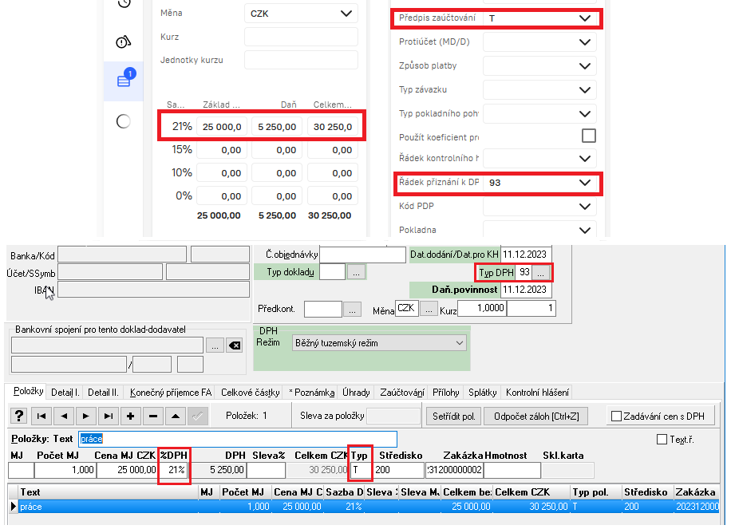
Task: Delete the item with minus icon
Action: 152,416
